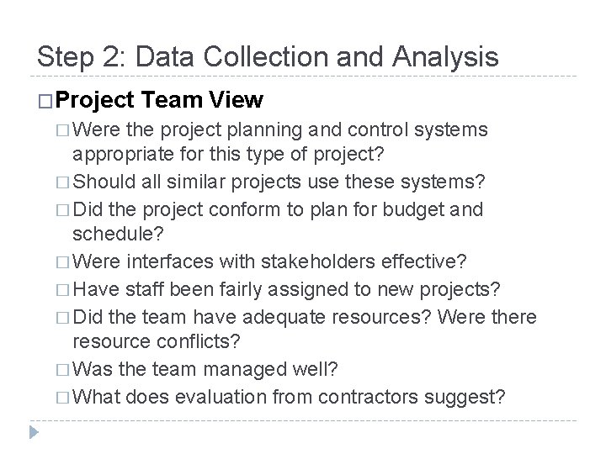
Task: Click the slide title 'Step 2: Data Collection and Analysis'
Action: 268,57
